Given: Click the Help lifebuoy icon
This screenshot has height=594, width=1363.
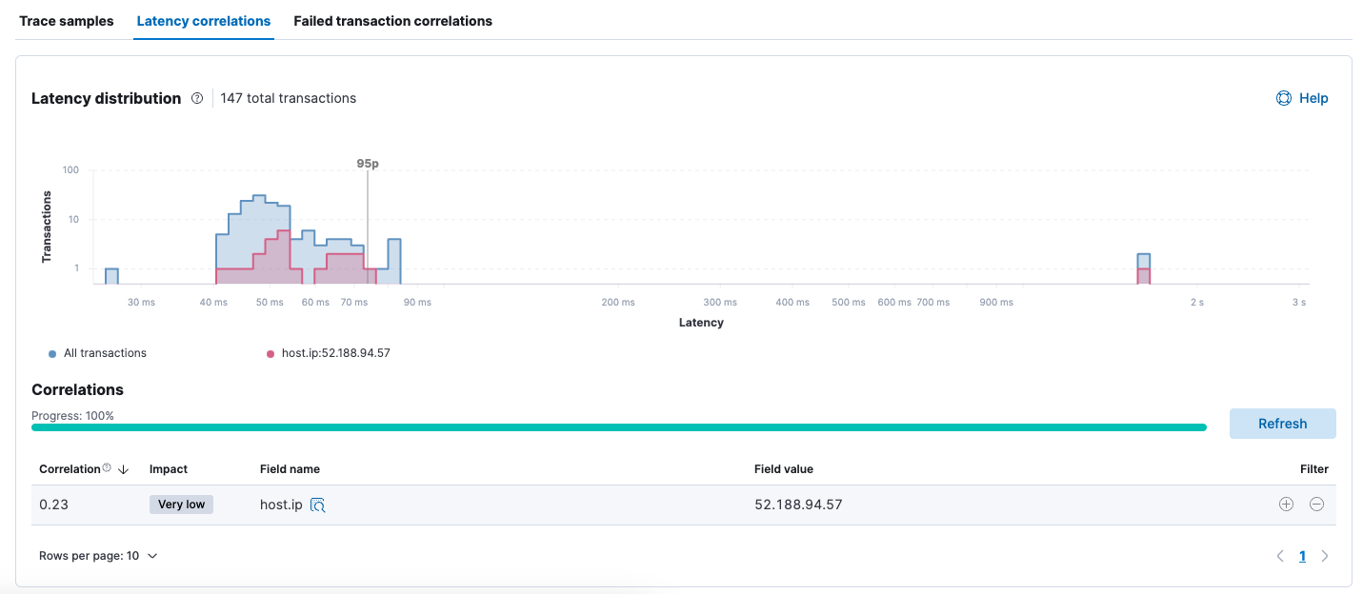Looking at the screenshot, I should [1283, 98].
